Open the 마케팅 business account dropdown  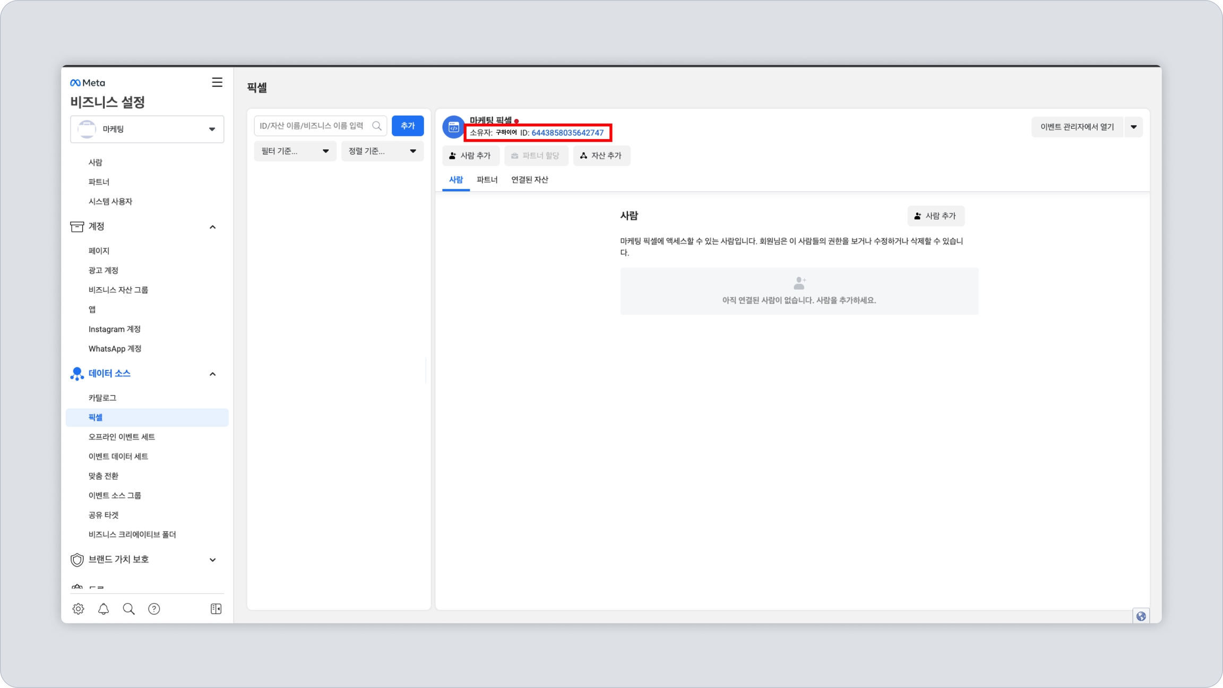click(x=147, y=129)
